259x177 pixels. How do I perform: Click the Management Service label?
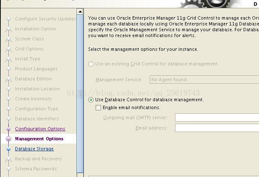tap(119, 80)
